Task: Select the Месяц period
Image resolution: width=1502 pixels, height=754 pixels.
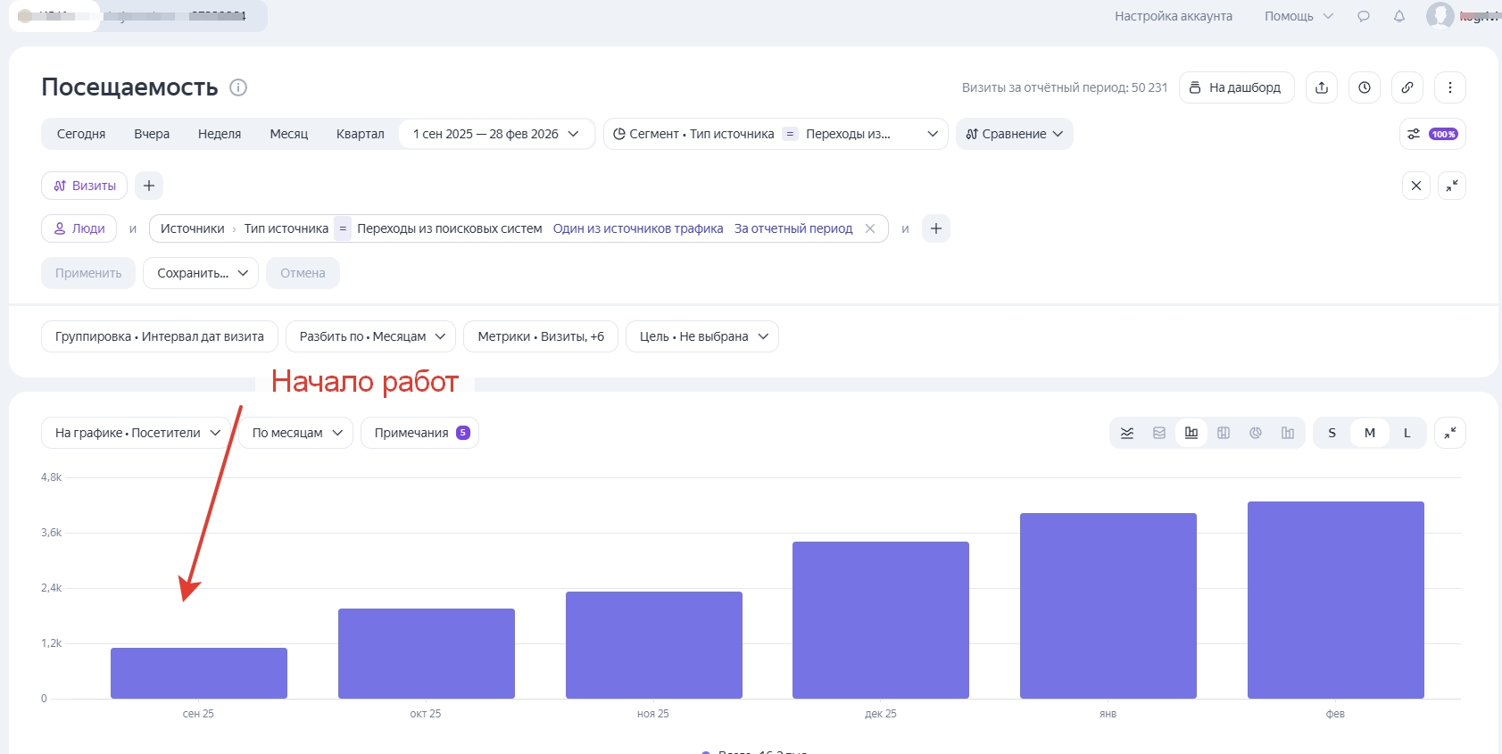Action: click(289, 134)
